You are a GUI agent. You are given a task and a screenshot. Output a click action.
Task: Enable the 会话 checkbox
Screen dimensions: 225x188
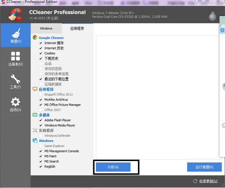pos(41,63)
